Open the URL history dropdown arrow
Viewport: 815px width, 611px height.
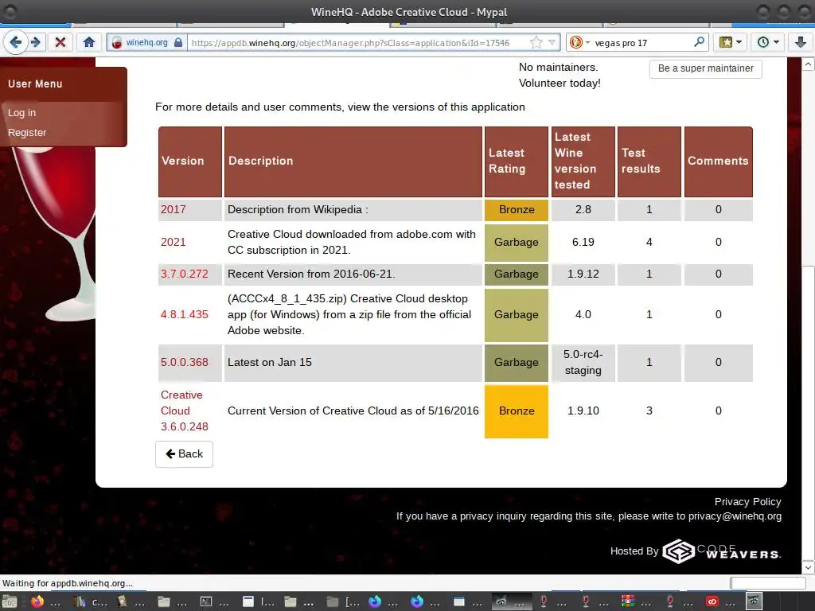click(552, 43)
